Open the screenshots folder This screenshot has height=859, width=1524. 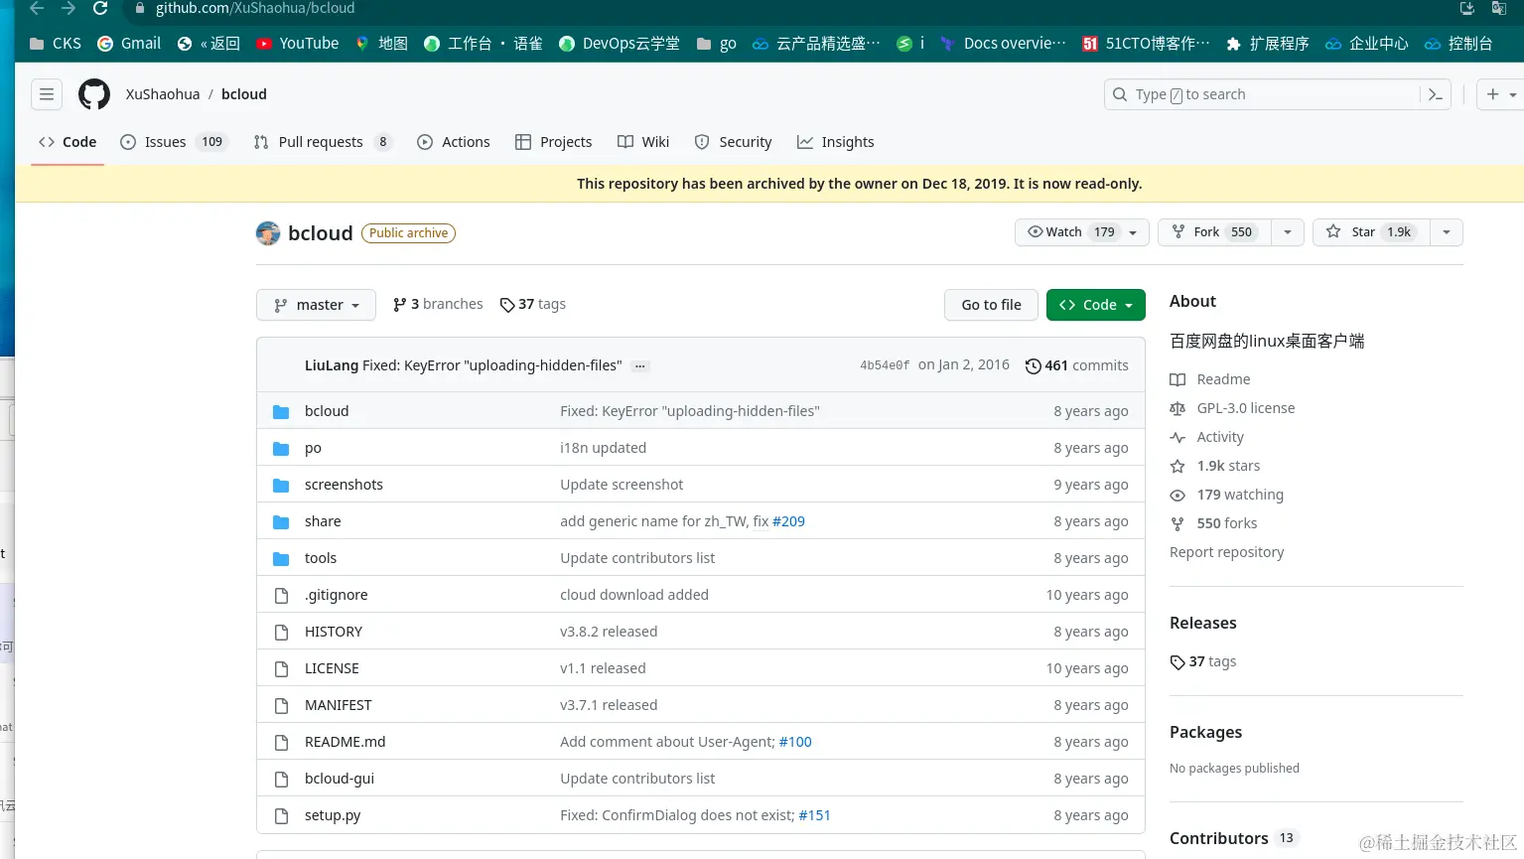point(344,485)
